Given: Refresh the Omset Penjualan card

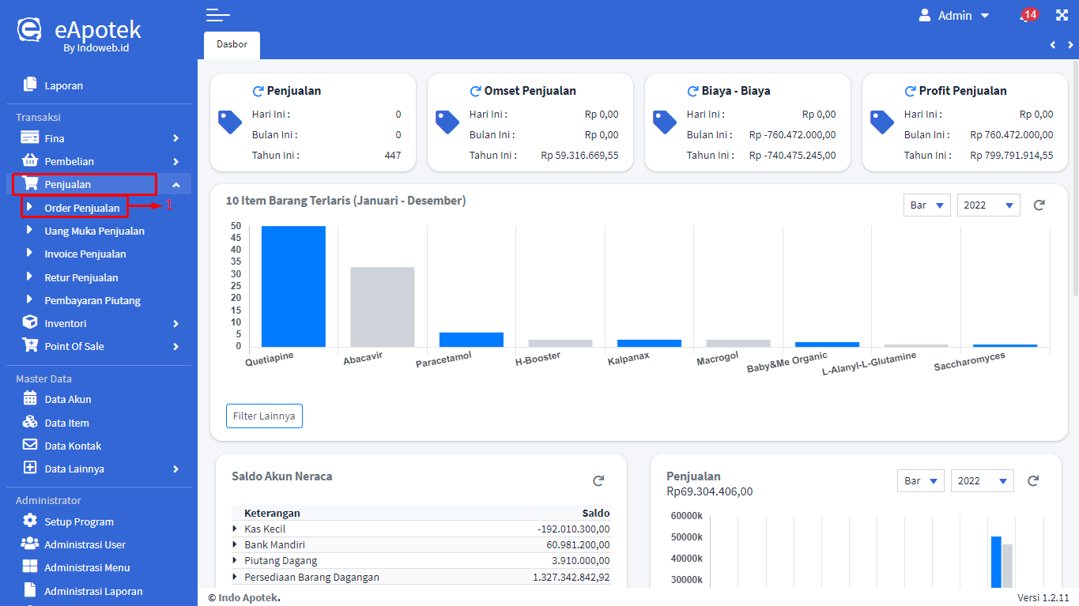Looking at the screenshot, I should pos(475,91).
